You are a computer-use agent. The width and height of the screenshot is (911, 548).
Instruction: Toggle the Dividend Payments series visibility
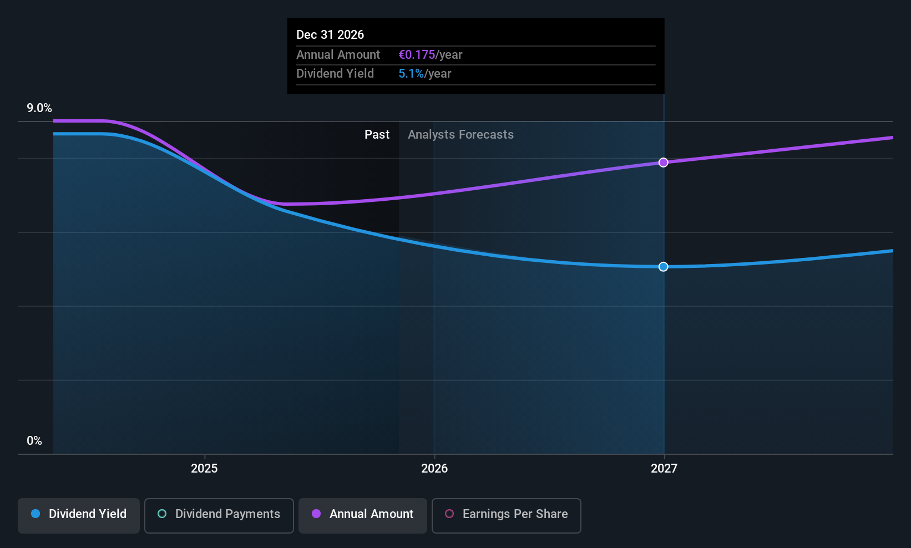(219, 515)
